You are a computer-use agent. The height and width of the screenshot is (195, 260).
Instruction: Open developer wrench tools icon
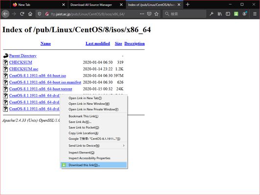[x=212, y=14]
